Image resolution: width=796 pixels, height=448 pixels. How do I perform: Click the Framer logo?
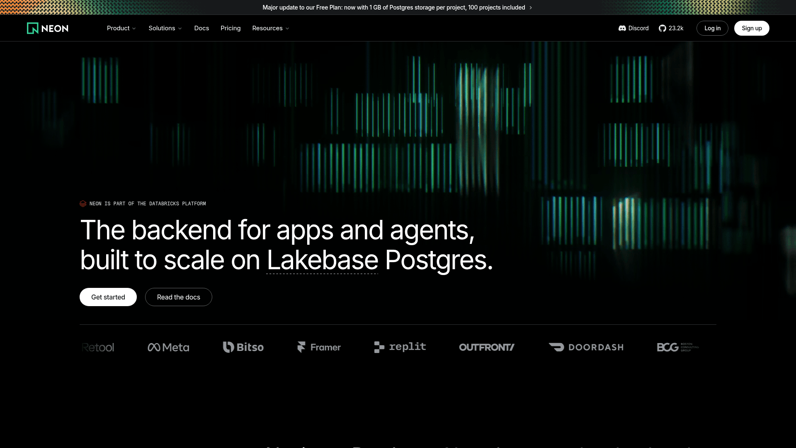click(319, 347)
